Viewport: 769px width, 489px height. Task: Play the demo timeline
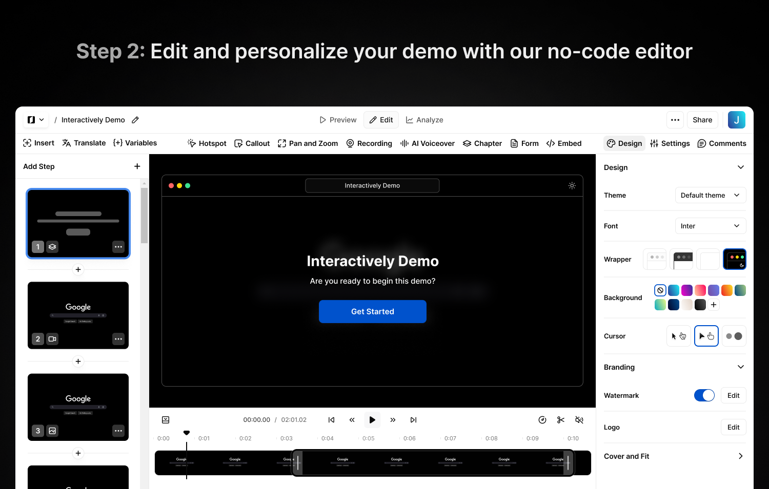pyautogui.click(x=372, y=420)
